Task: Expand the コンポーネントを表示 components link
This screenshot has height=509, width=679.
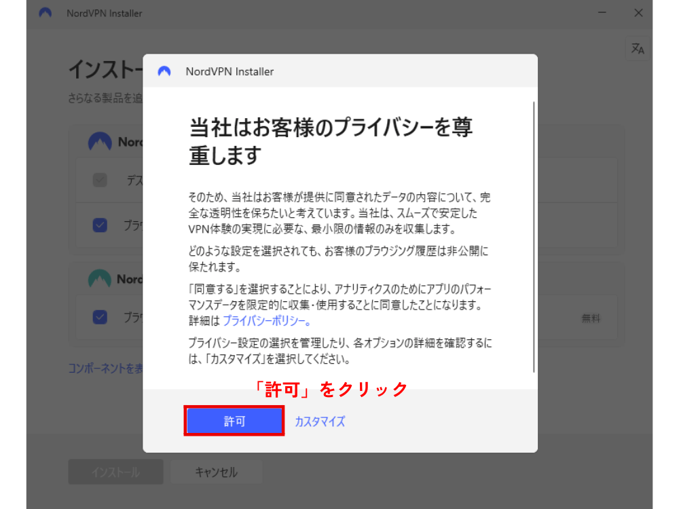Action: (x=105, y=369)
